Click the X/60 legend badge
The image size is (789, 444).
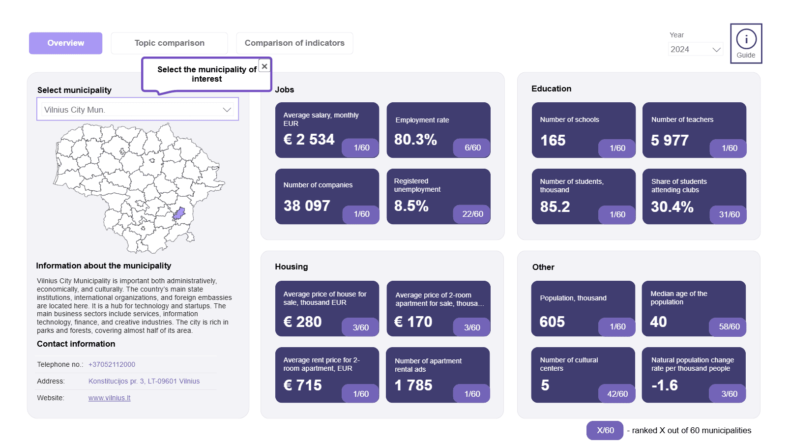[x=605, y=430]
